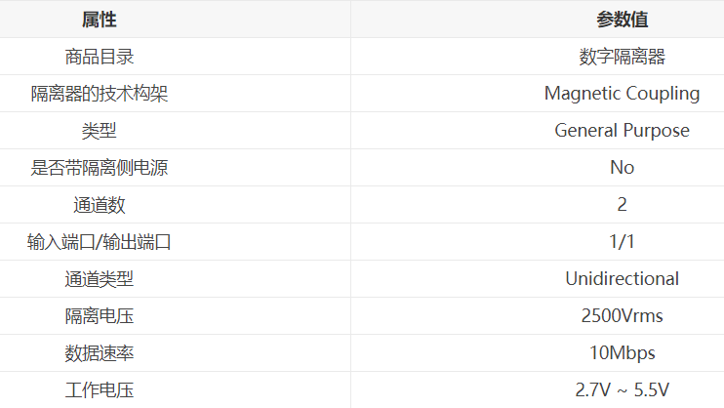Select the 是否带隔离侧电源 label
The height and width of the screenshot is (408, 724).
(100, 168)
